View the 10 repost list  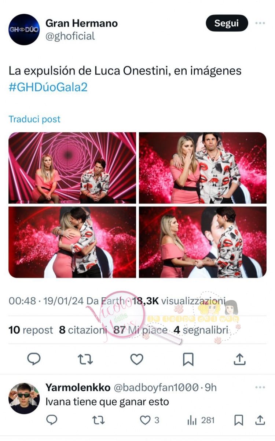click(30, 330)
